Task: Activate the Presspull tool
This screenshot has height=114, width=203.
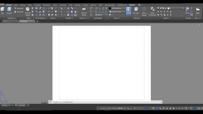Action: coord(19,12)
